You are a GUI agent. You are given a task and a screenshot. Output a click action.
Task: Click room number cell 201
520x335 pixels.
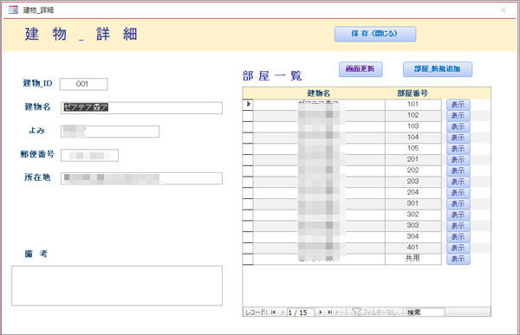click(413, 159)
